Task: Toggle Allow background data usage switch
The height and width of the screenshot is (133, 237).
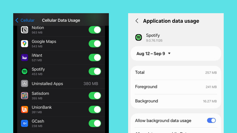Action: 211,121
